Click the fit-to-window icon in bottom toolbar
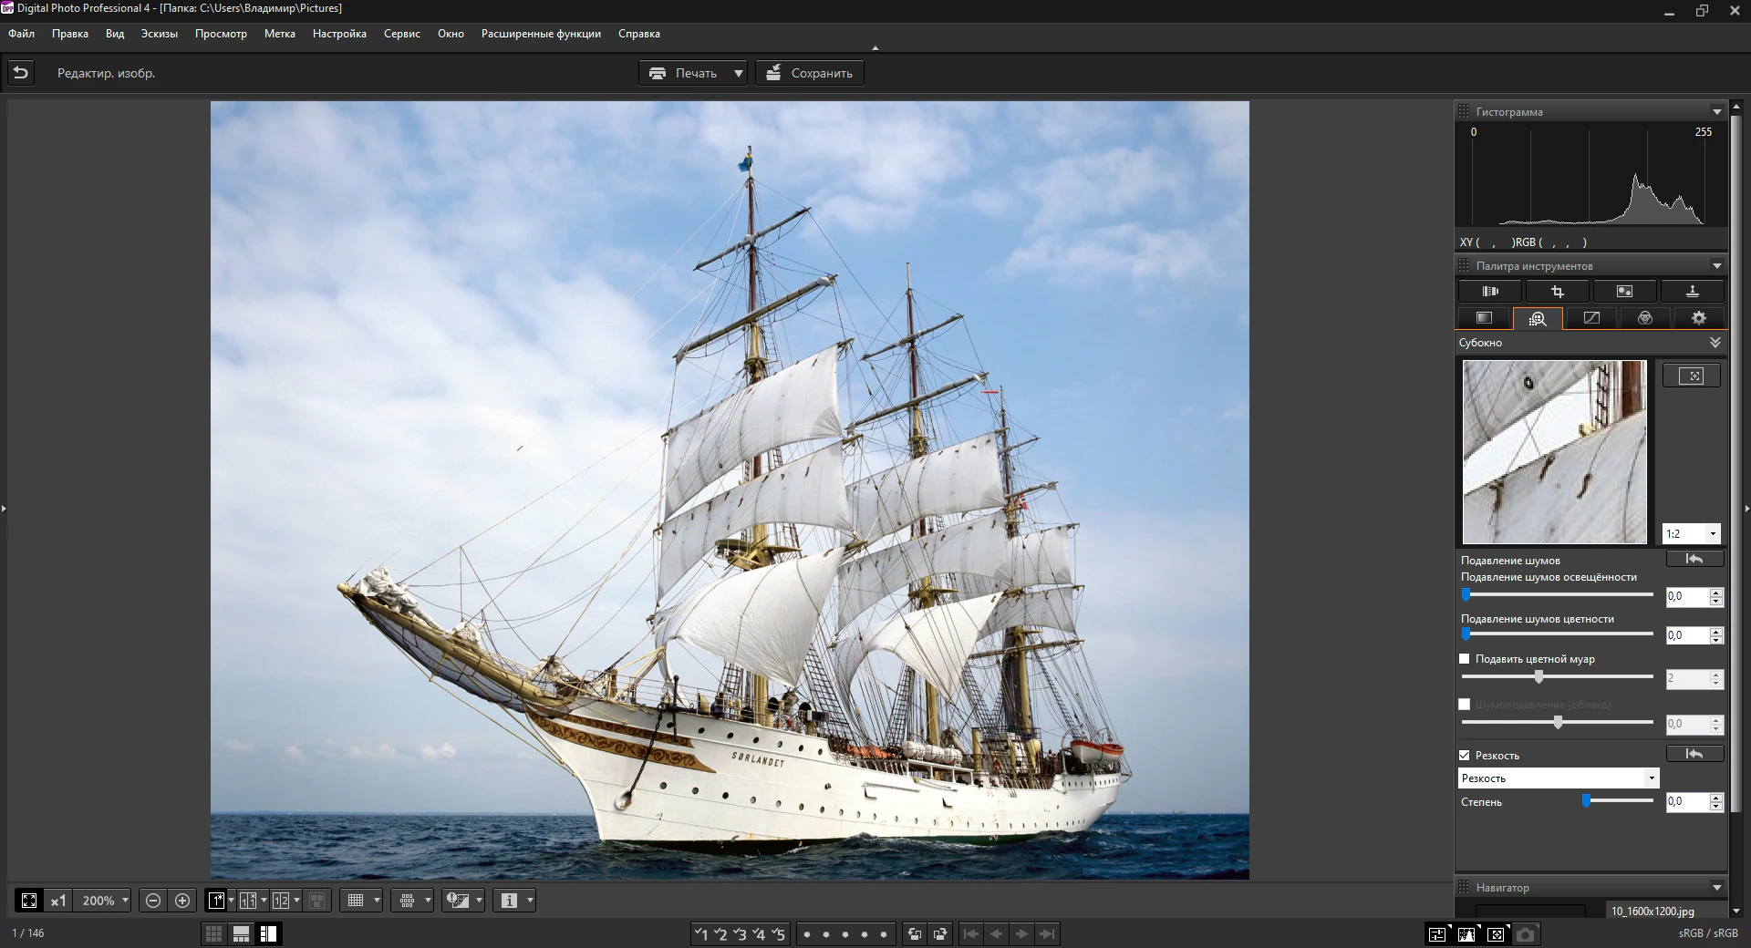 (x=30, y=901)
